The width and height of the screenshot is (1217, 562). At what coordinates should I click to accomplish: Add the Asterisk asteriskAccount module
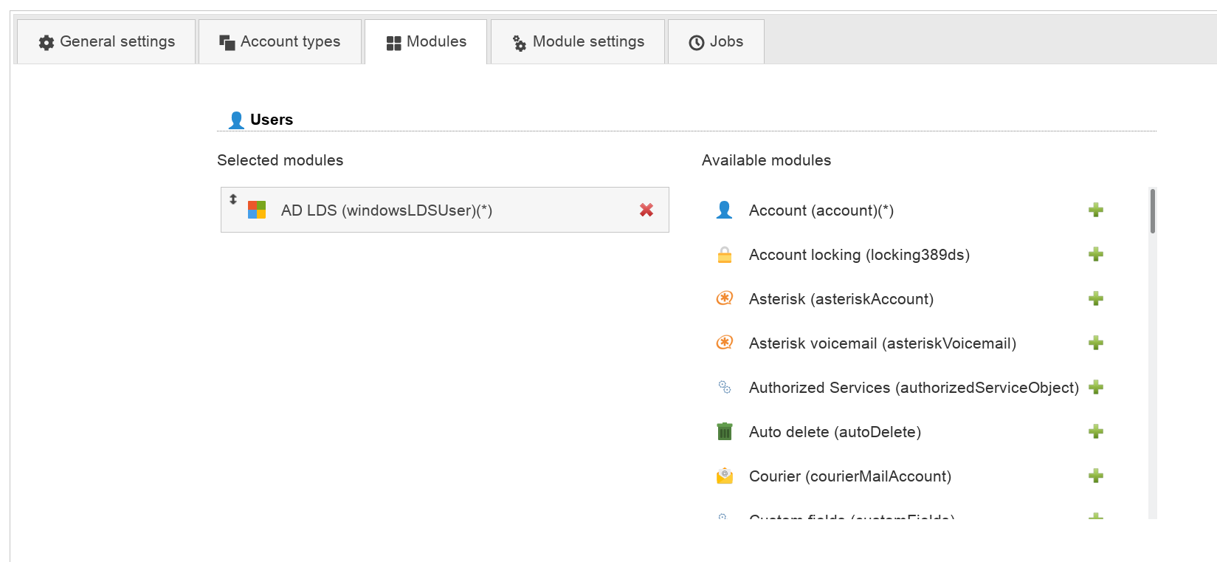(1096, 298)
